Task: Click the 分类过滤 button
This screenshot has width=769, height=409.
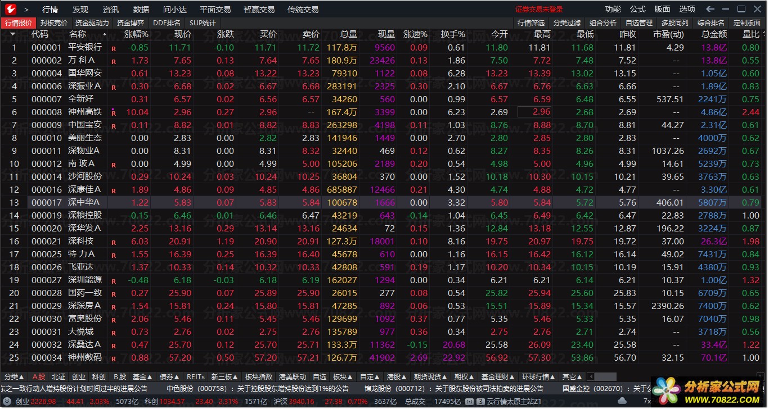Action: click(567, 23)
